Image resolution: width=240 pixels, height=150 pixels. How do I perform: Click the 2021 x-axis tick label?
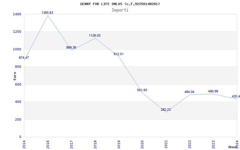[x=166, y=144]
